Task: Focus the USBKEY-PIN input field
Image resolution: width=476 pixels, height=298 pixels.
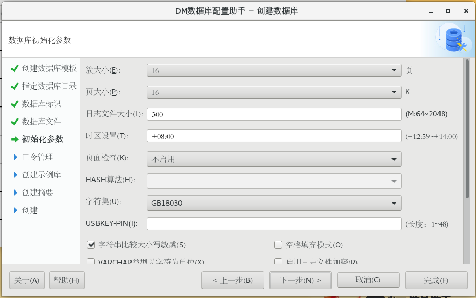Action: 274,224
